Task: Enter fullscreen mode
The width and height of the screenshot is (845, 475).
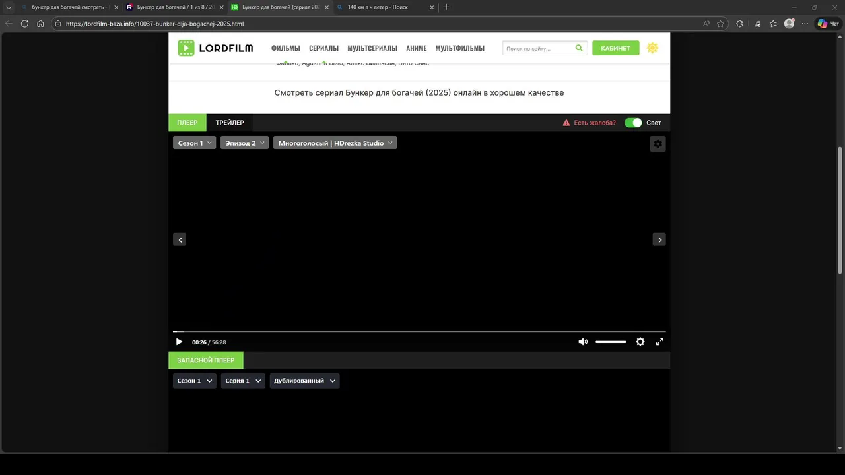Action: [659, 342]
